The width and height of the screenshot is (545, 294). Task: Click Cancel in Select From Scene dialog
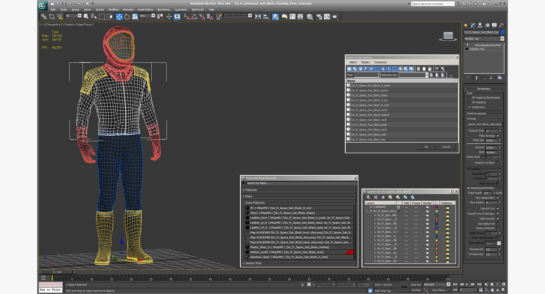pos(446,147)
